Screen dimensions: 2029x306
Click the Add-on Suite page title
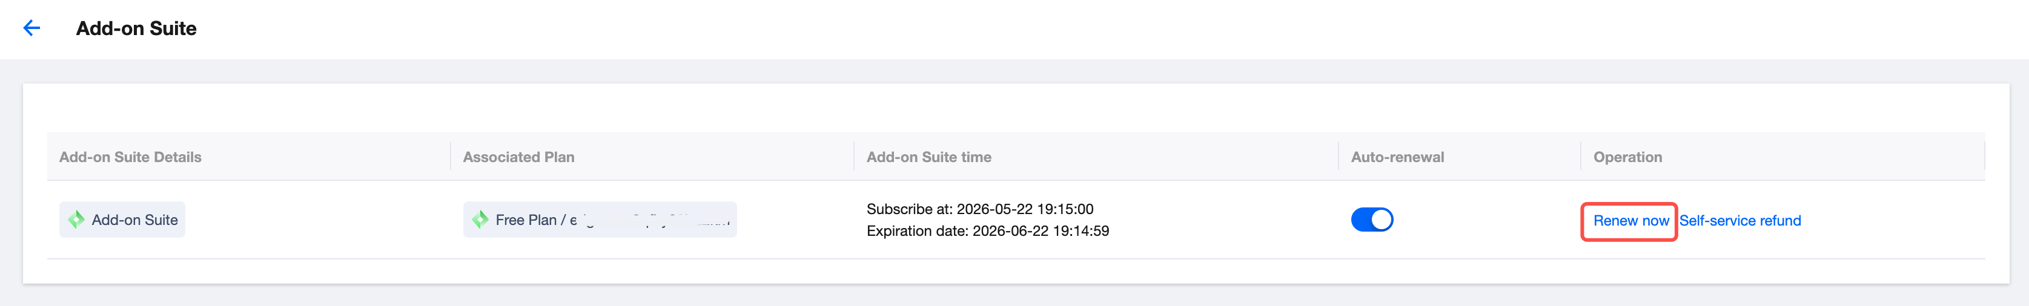tap(136, 28)
